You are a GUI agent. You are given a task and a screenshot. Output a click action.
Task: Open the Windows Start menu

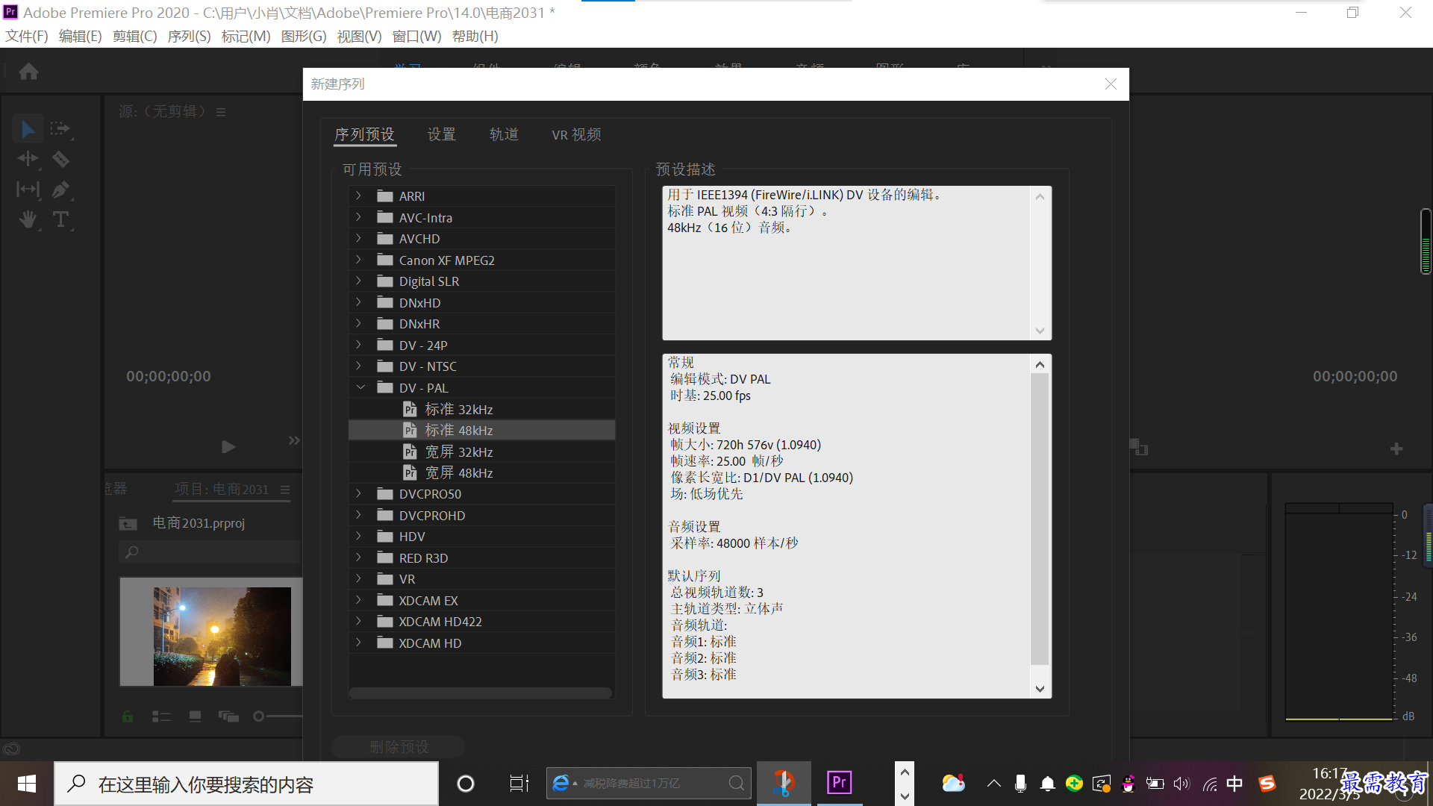click(x=27, y=784)
